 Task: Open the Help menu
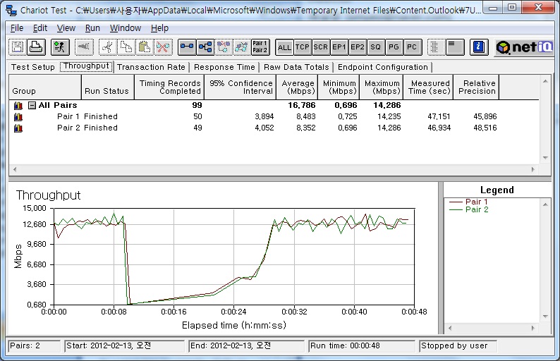(x=159, y=28)
